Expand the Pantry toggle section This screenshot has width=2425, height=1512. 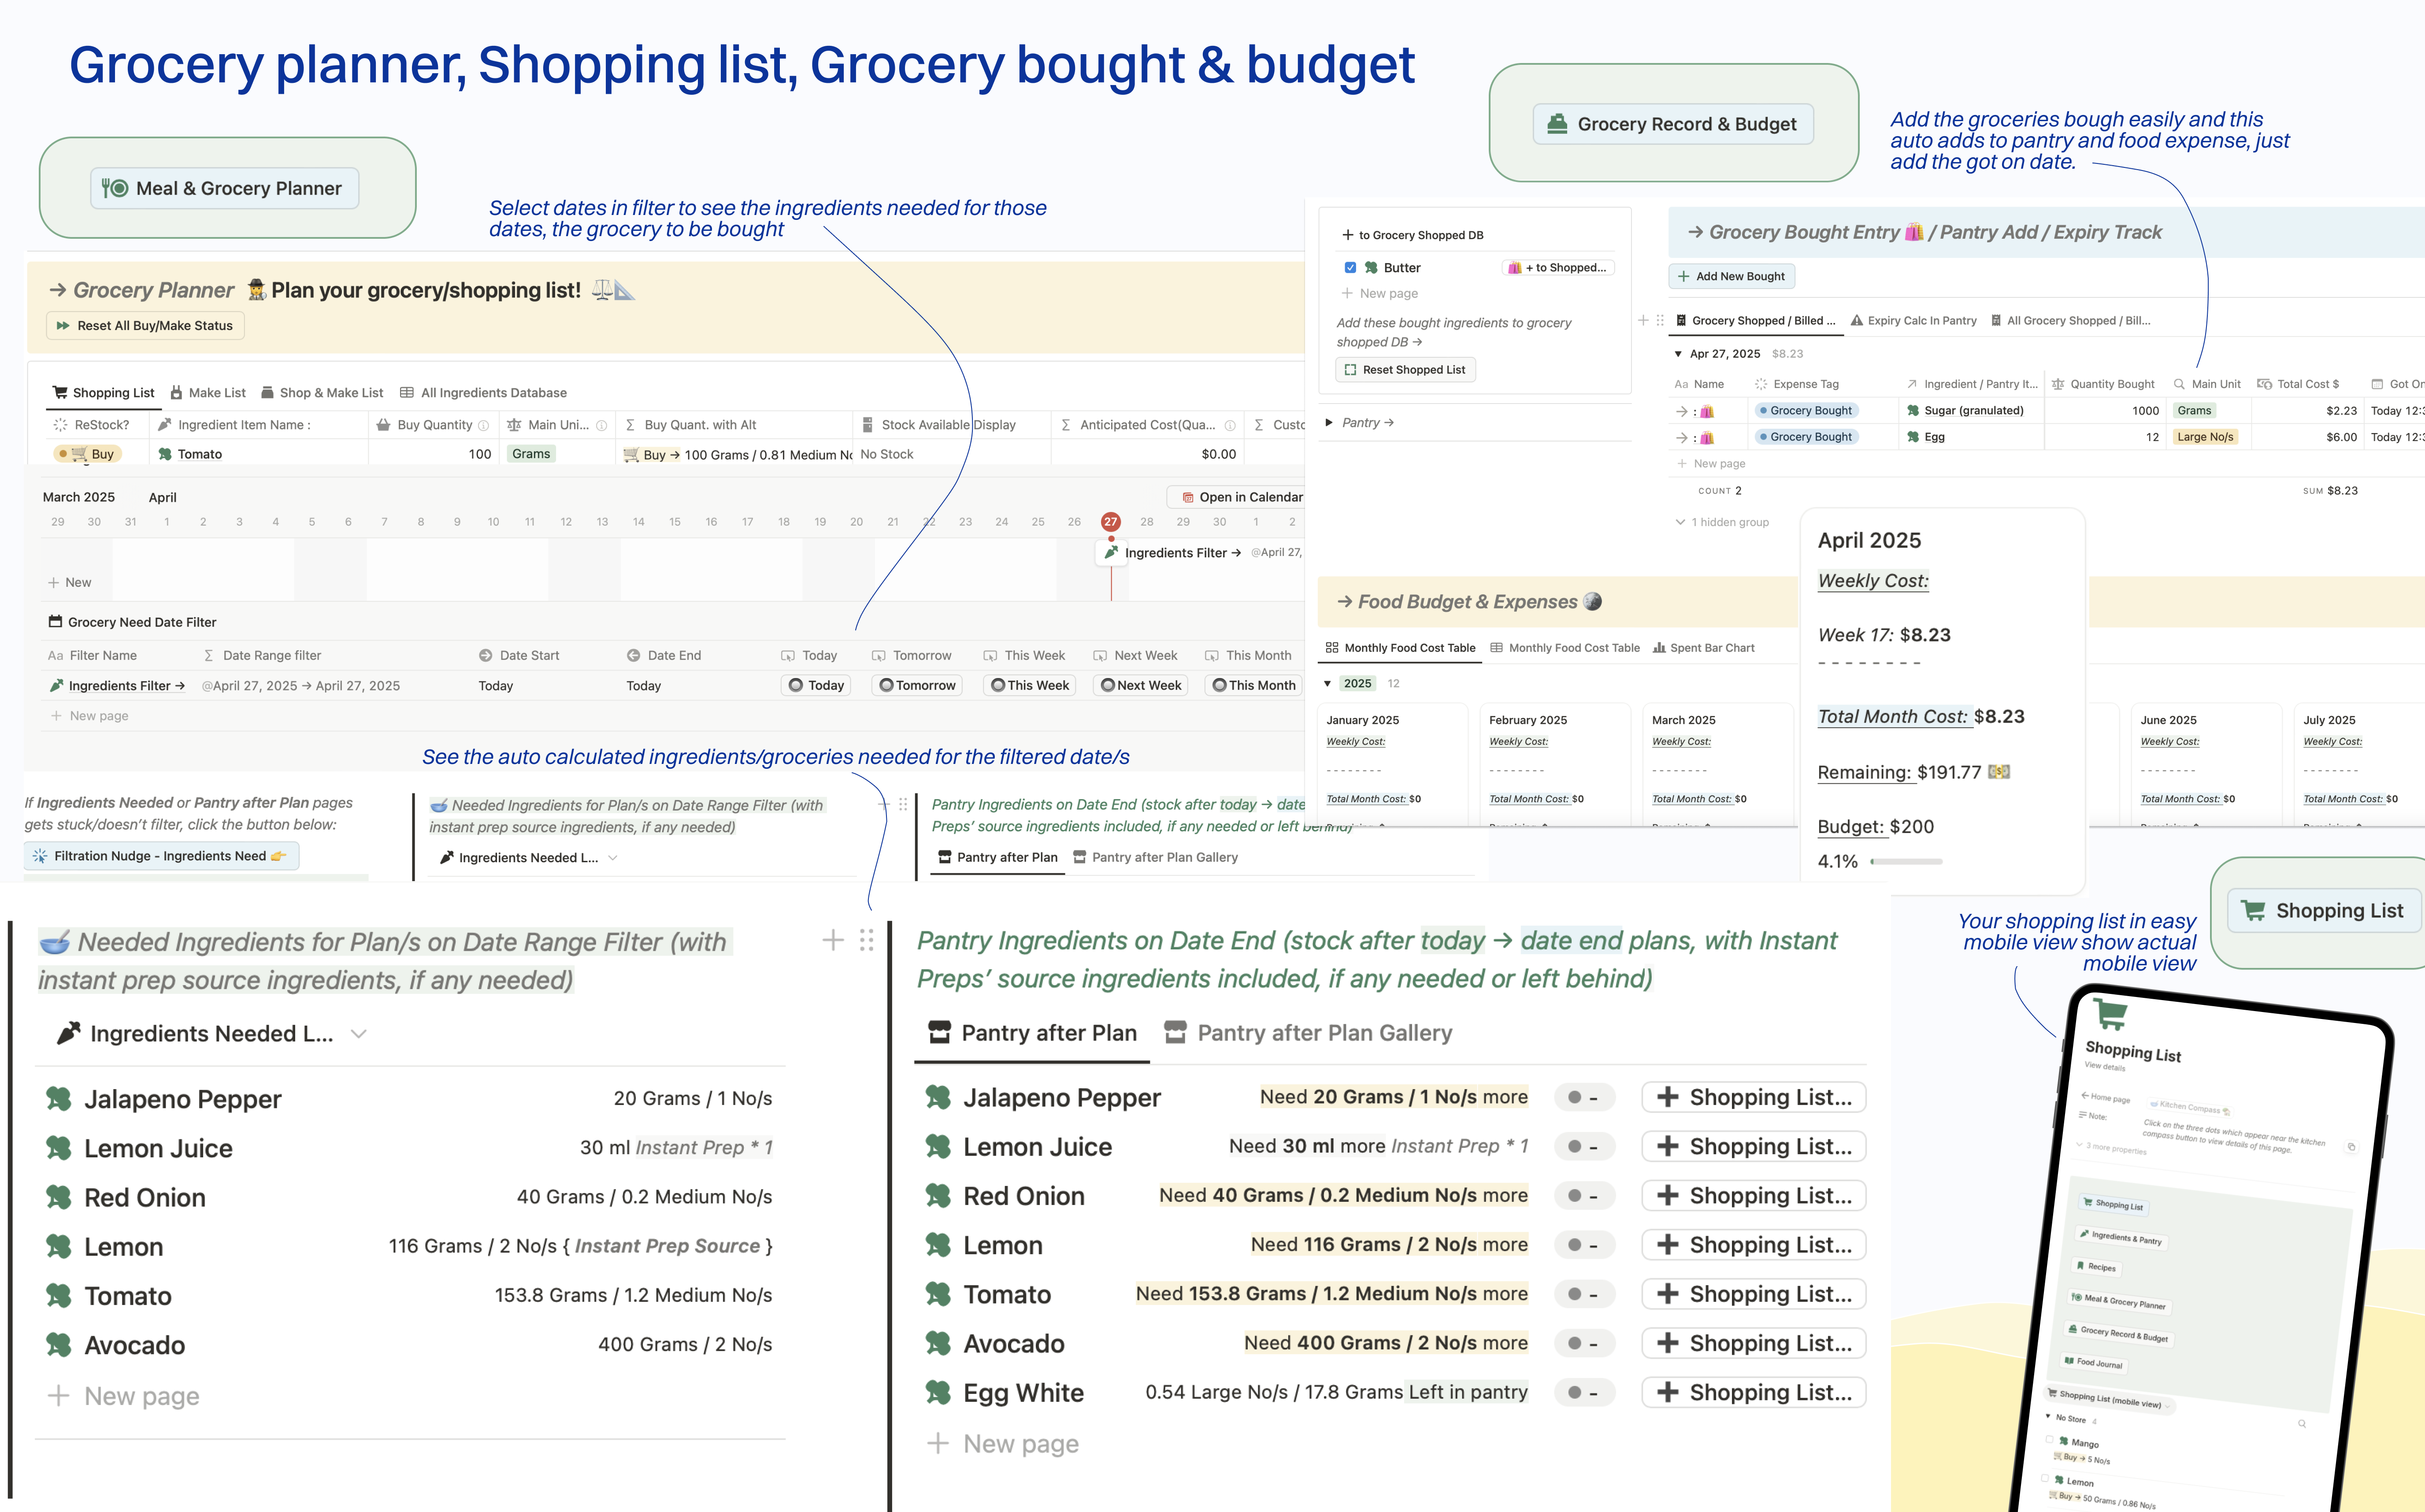[1329, 423]
